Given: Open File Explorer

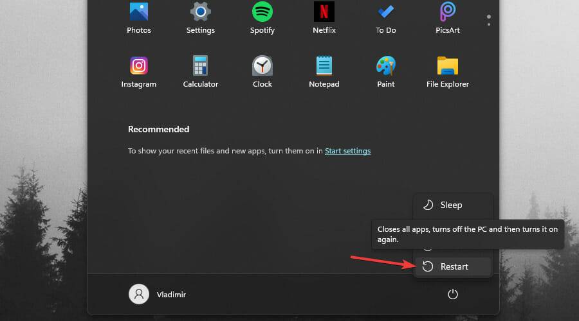Looking at the screenshot, I should click(x=447, y=71).
